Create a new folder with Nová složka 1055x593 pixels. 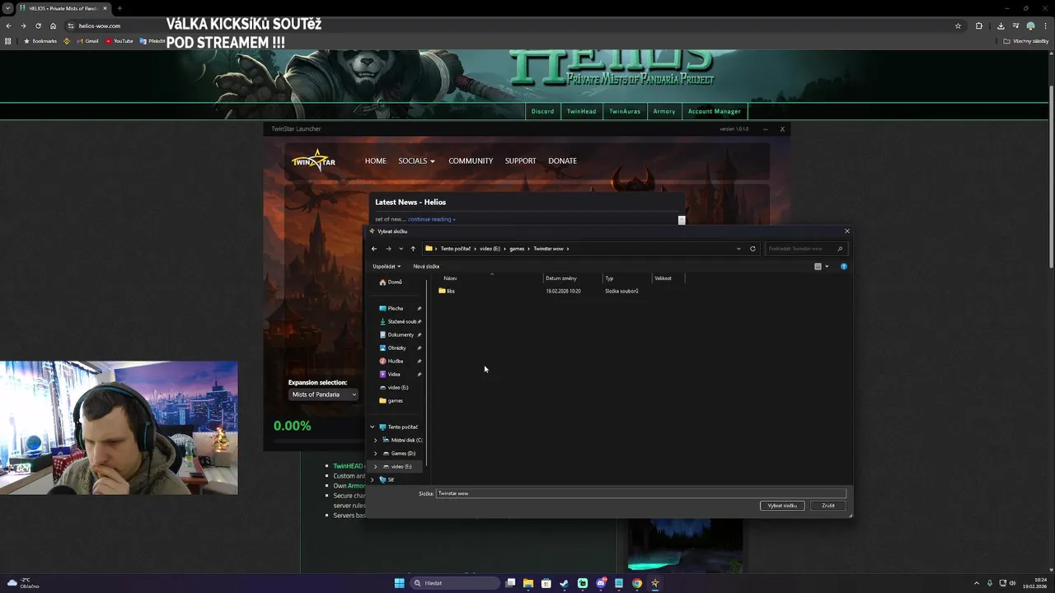pos(426,266)
